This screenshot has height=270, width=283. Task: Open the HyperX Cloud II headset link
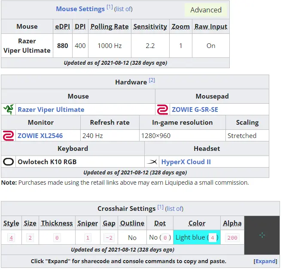click(x=186, y=162)
